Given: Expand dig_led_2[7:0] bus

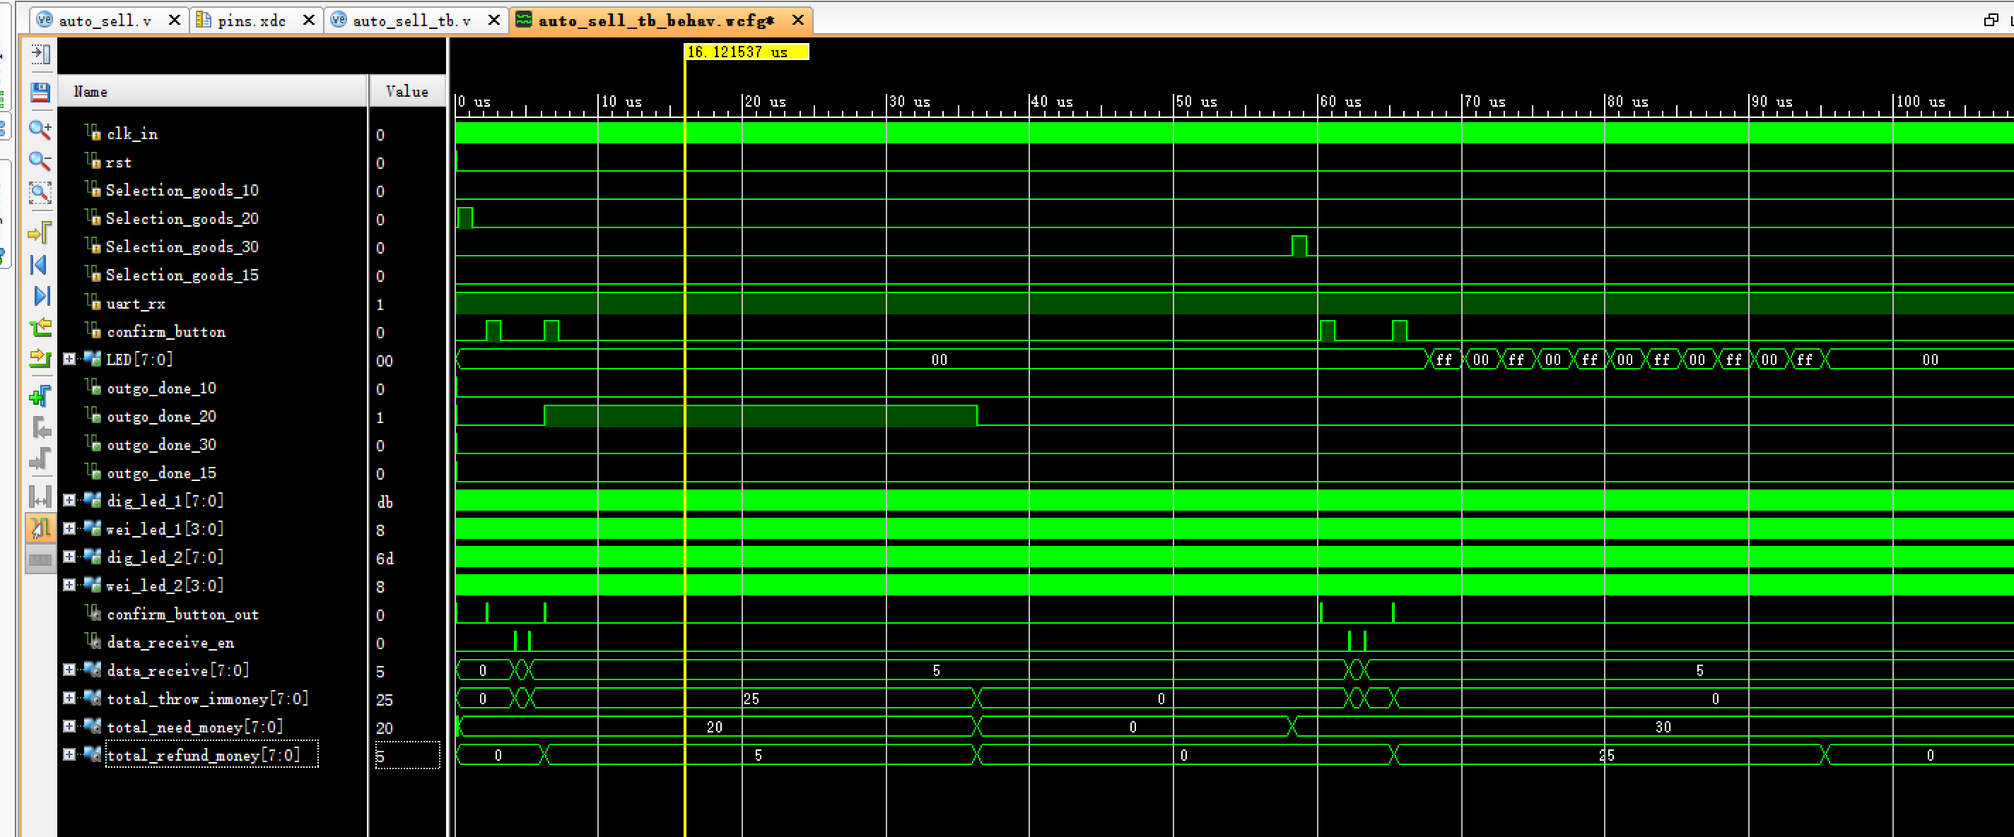Looking at the screenshot, I should click(69, 557).
